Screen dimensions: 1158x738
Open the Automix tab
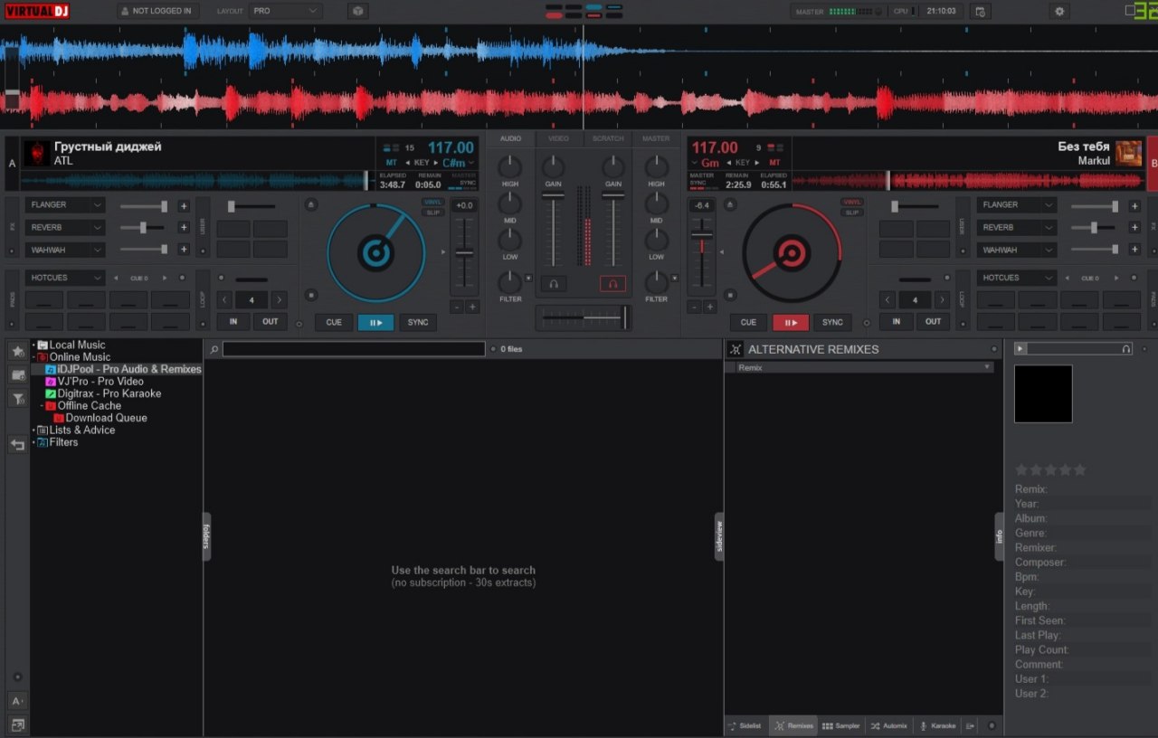point(888,726)
